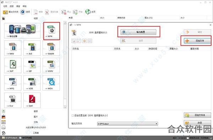Select the -> 3GP format icon

[13, 66]
